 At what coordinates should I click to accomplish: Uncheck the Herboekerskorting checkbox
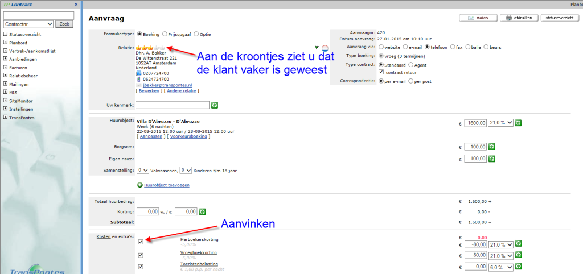click(x=141, y=242)
